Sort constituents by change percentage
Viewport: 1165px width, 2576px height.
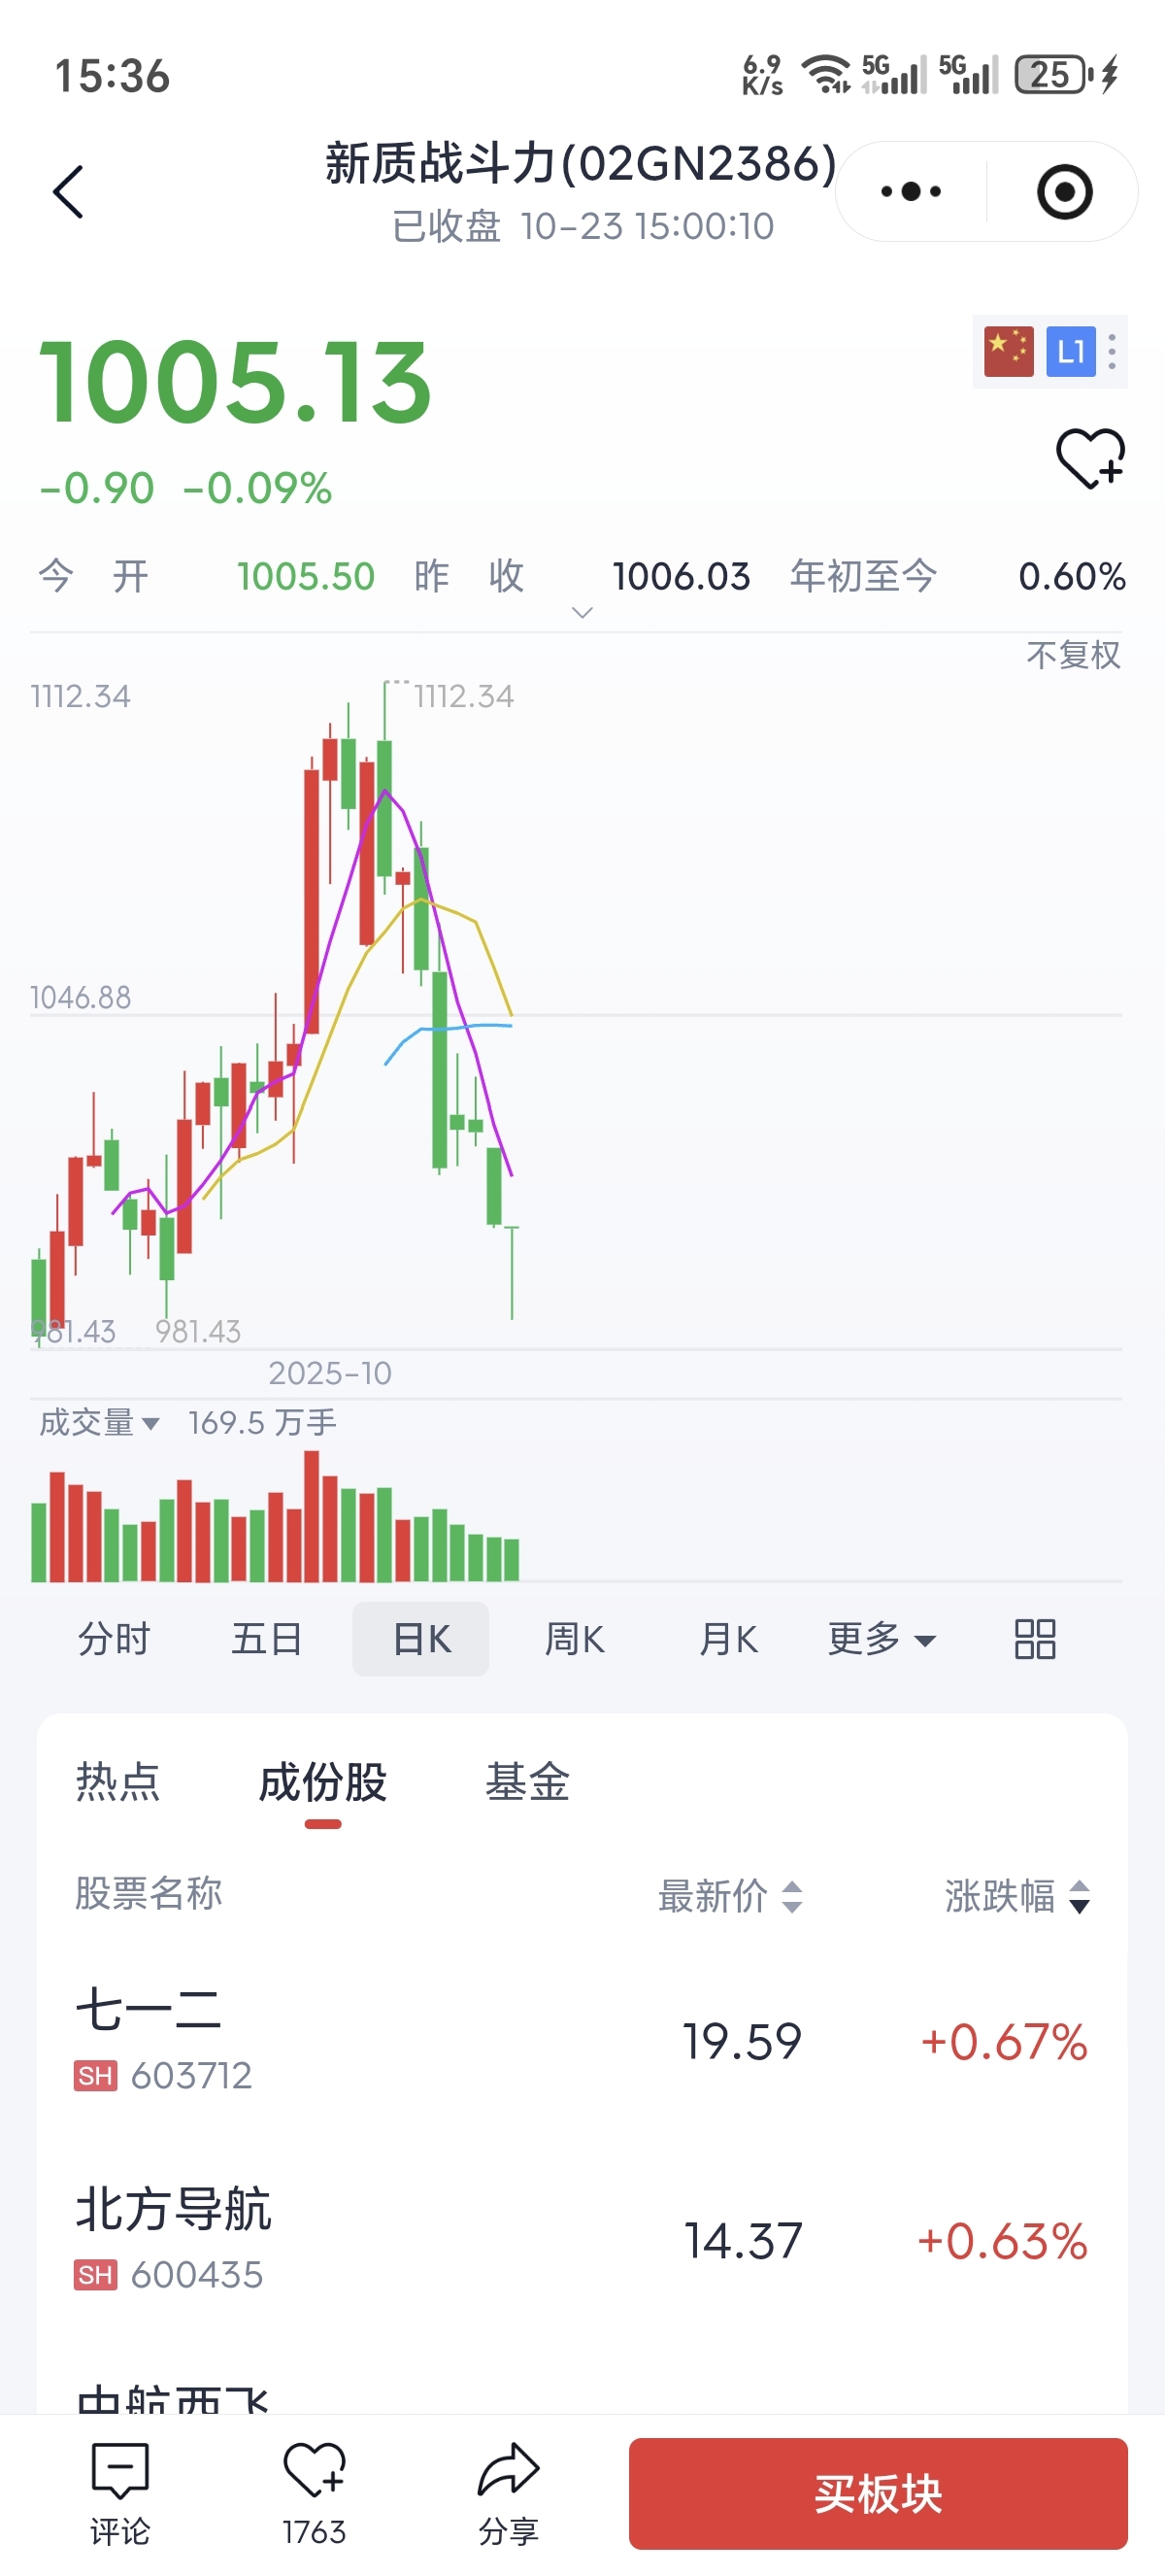point(1017,1896)
